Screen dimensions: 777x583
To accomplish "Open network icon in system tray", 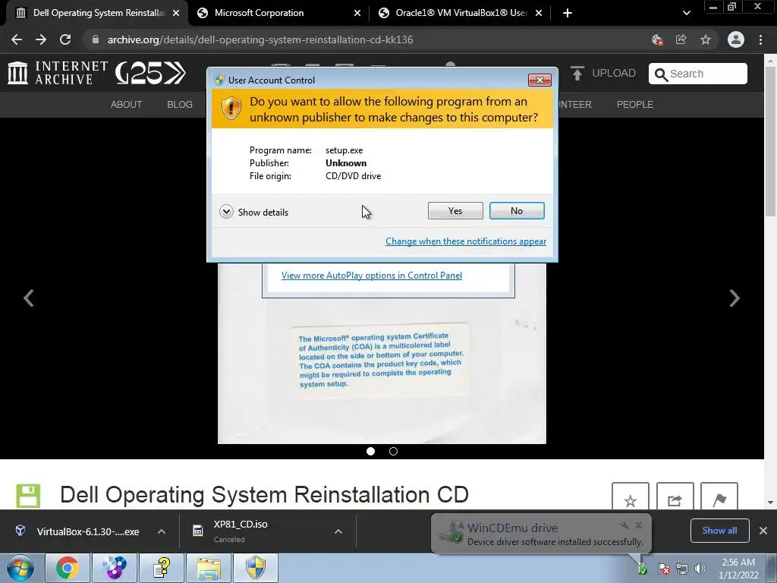I will point(682,569).
